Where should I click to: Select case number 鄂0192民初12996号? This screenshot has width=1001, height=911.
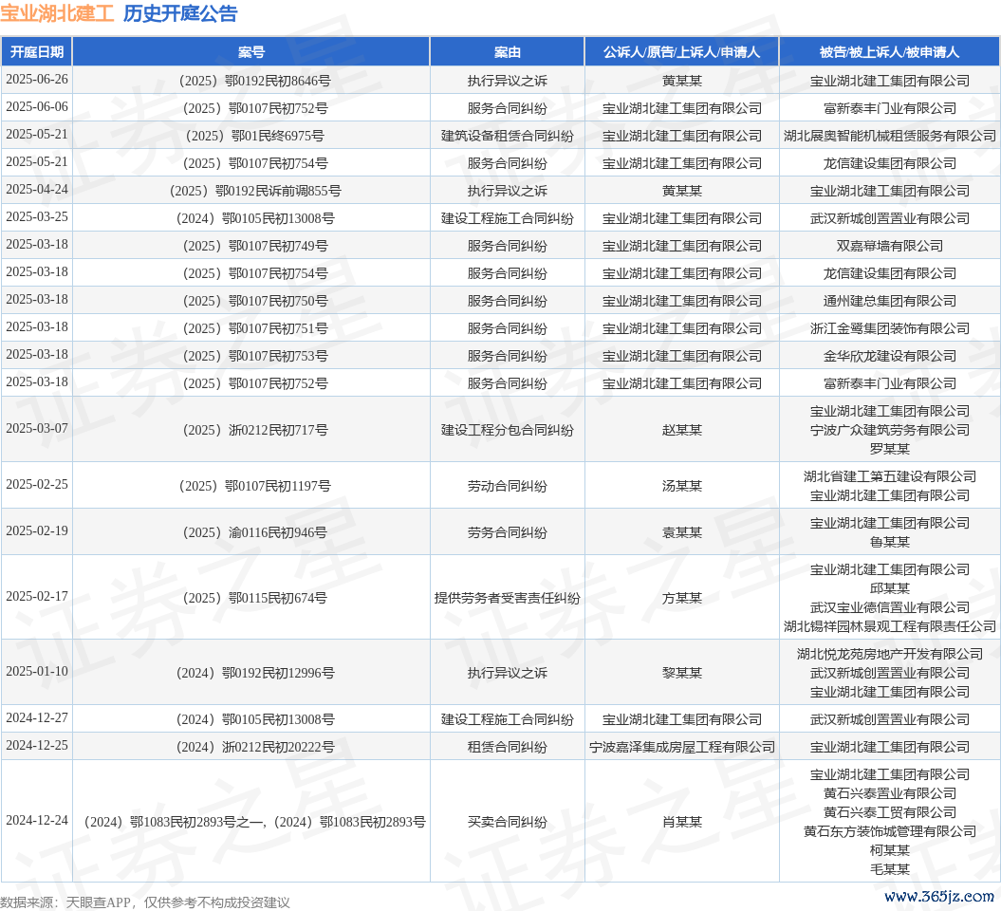[254, 673]
